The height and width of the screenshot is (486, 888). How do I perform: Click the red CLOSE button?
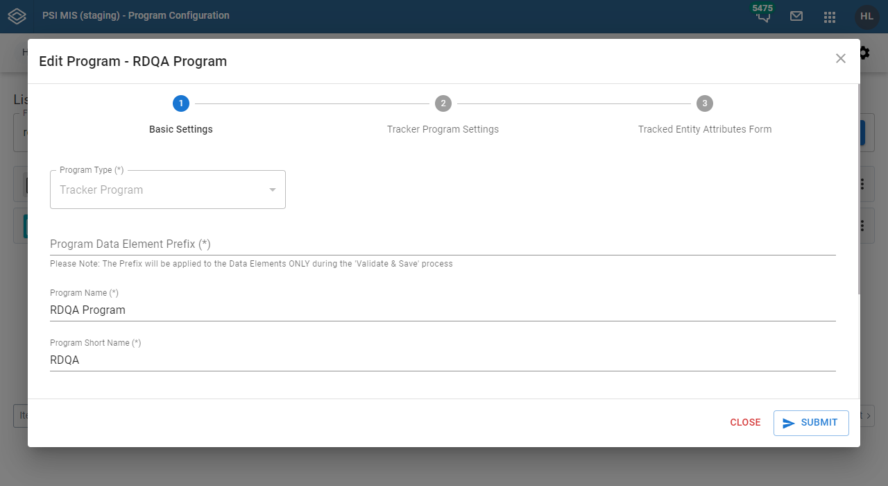(x=745, y=422)
